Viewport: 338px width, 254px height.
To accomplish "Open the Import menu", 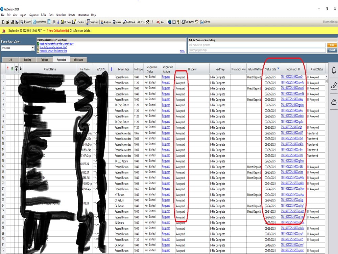I will (x=23, y=15).
